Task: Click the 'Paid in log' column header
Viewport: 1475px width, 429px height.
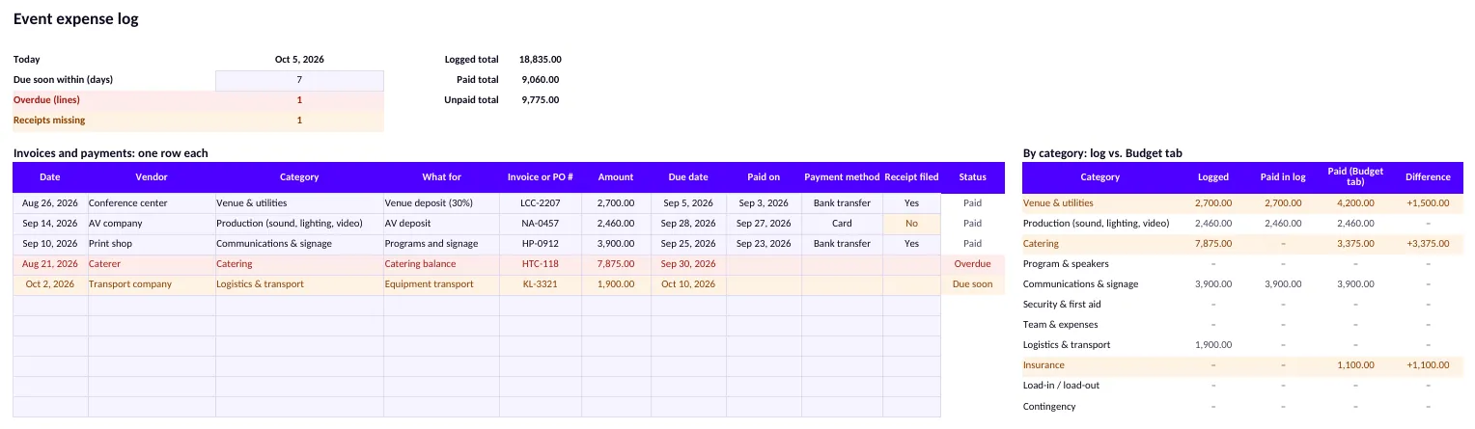Action: coord(1283,177)
